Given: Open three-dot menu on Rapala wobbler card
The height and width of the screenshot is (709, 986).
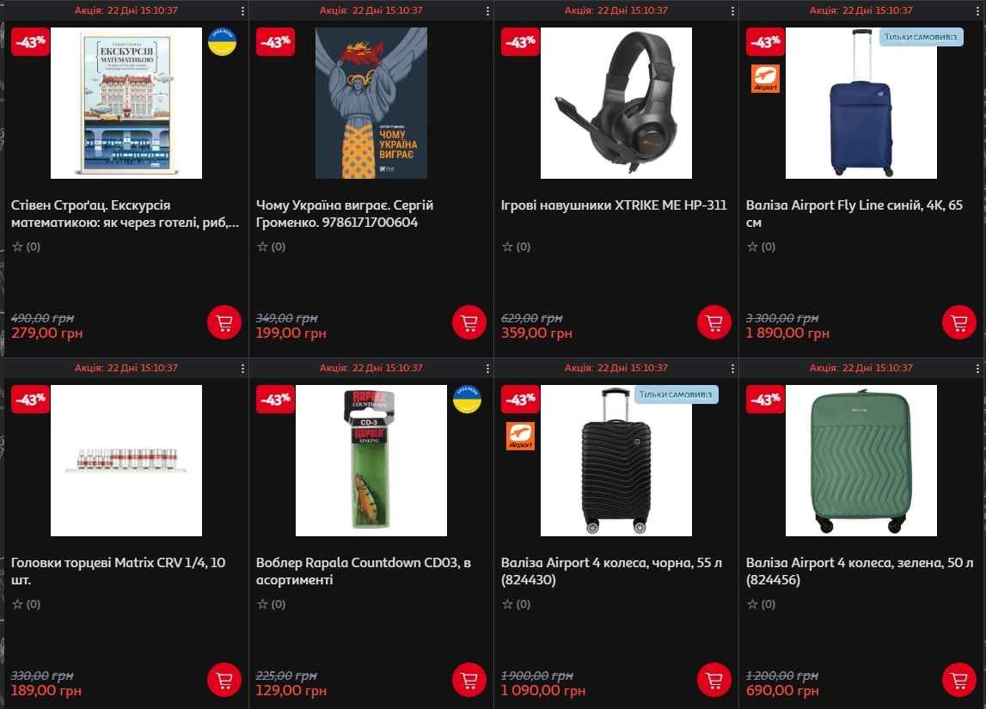Looking at the screenshot, I should click(487, 369).
